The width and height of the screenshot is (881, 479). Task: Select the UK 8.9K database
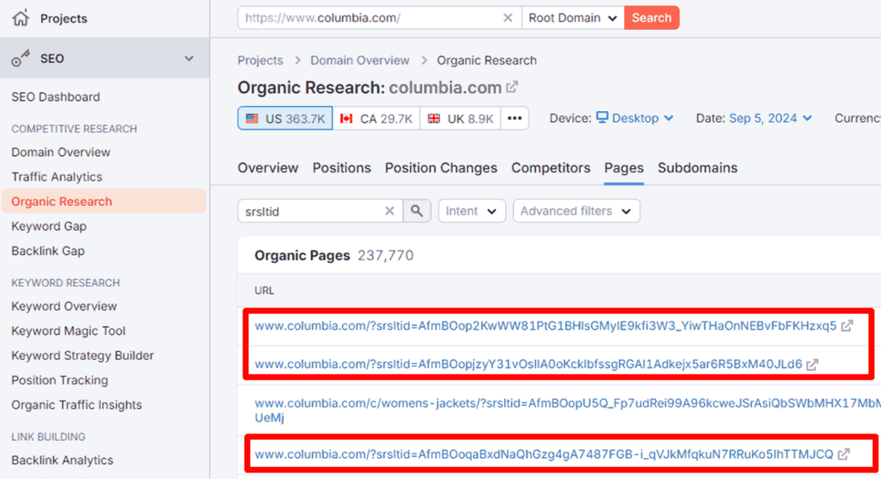[x=460, y=119]
